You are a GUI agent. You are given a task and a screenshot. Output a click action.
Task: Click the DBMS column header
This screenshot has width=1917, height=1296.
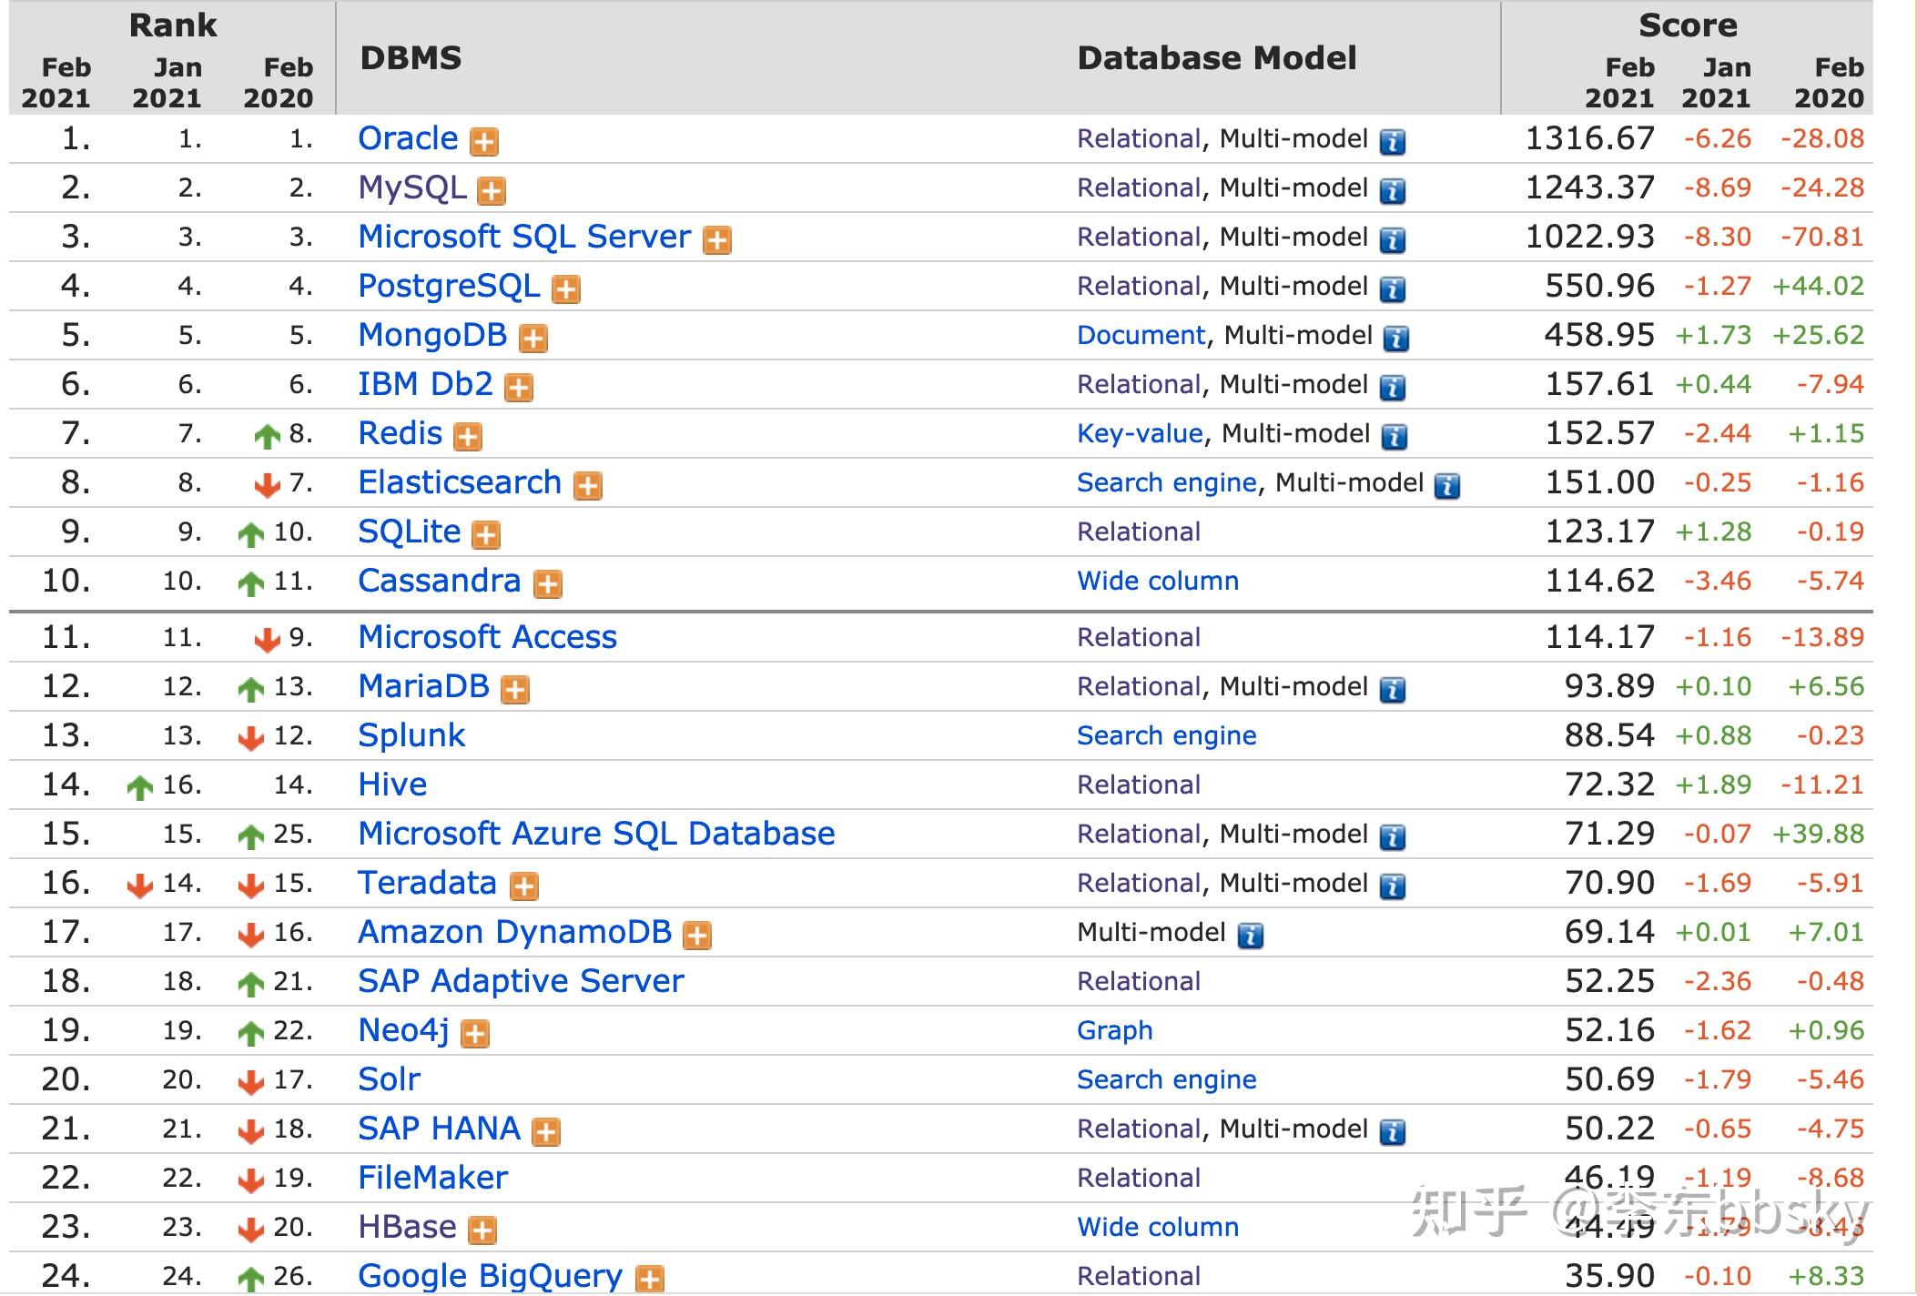[x=411, y=58]
